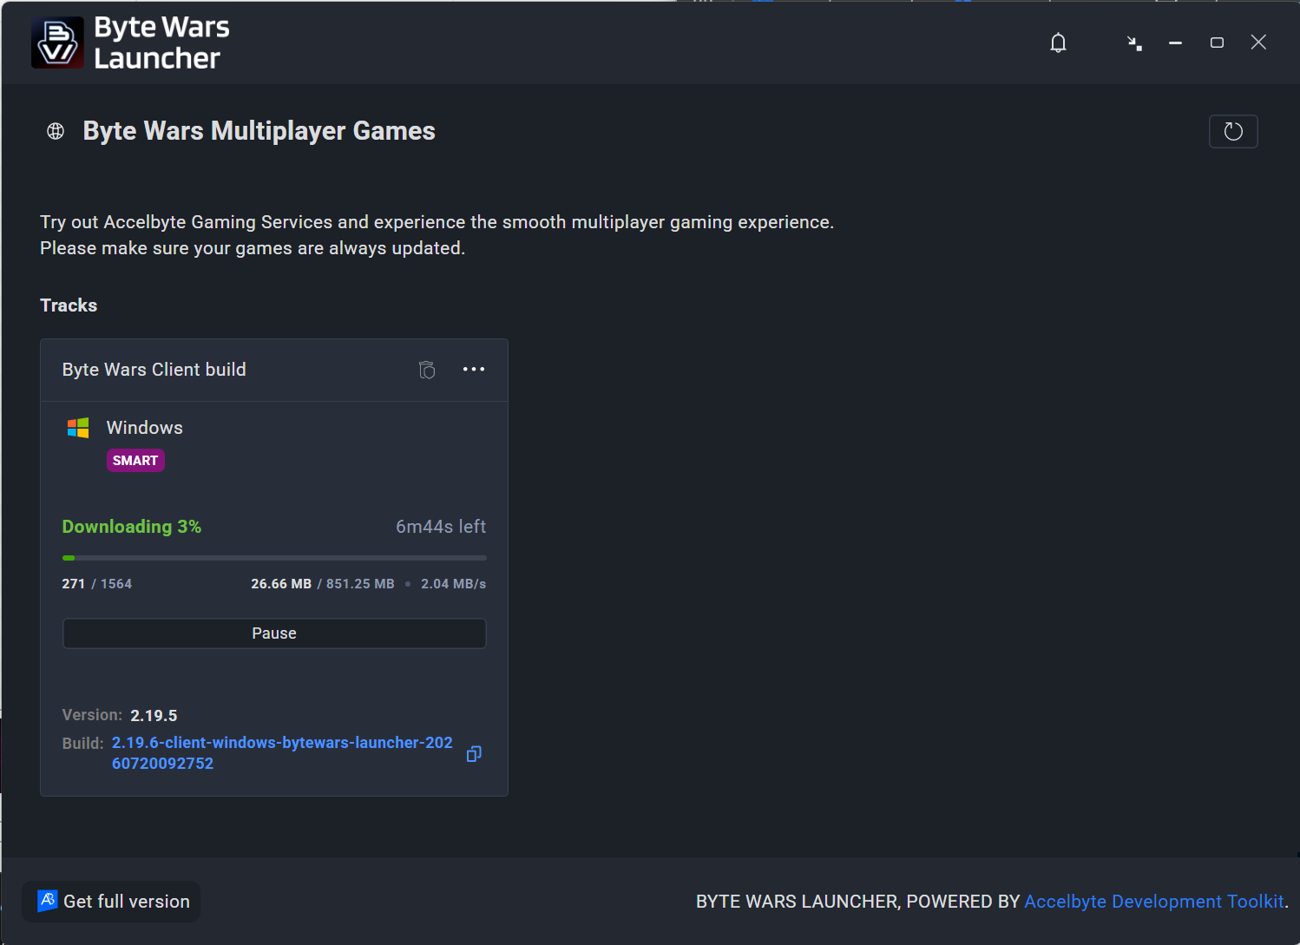Image resolution: width=1300 pixels, height=945 pixels.
Task: Switch launcher to compact mode icon
Action: [x=1134, y=43]
